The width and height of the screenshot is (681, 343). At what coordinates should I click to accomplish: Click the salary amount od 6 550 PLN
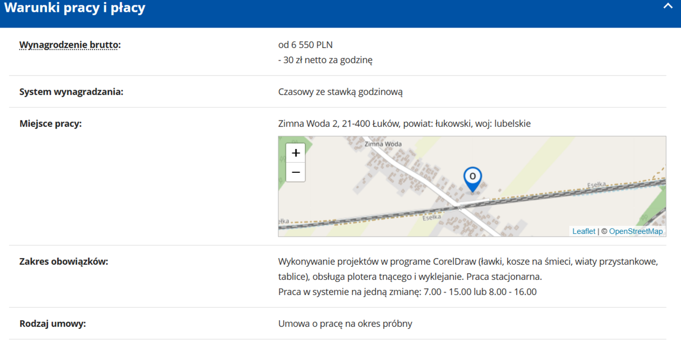[305, 45]
